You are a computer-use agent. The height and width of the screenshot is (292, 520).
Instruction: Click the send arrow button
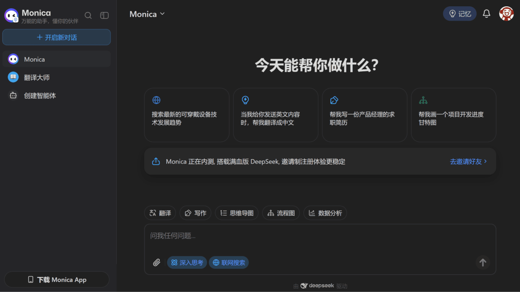click(482, 263)
